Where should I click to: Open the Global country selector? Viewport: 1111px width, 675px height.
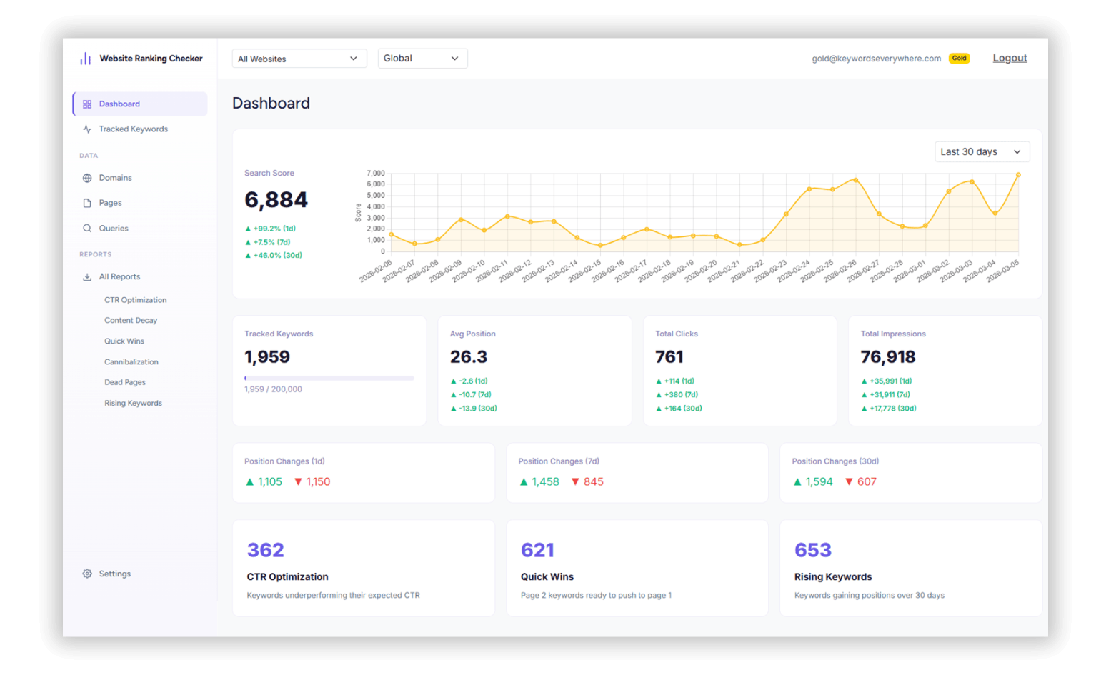coord(422,58)
